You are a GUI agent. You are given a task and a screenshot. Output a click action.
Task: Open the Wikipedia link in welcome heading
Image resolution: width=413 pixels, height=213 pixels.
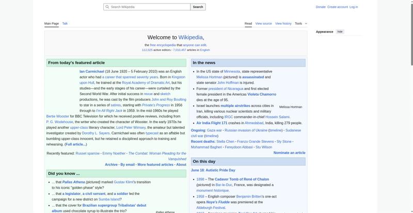tap(190, 37)
